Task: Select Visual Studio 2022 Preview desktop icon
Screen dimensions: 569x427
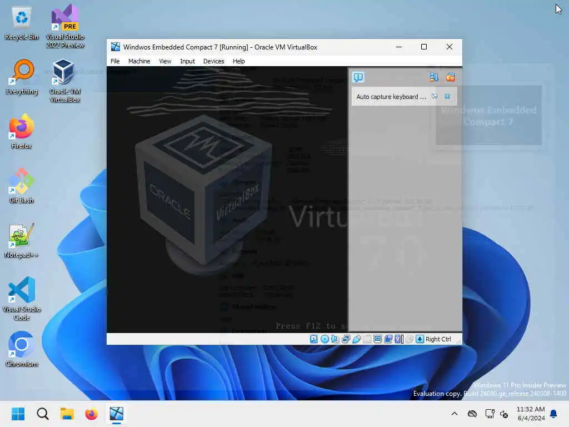Action: point(65,26)
